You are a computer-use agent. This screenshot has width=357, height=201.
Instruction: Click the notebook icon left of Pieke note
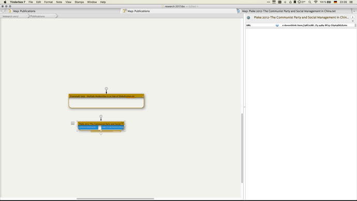point(72,123)
